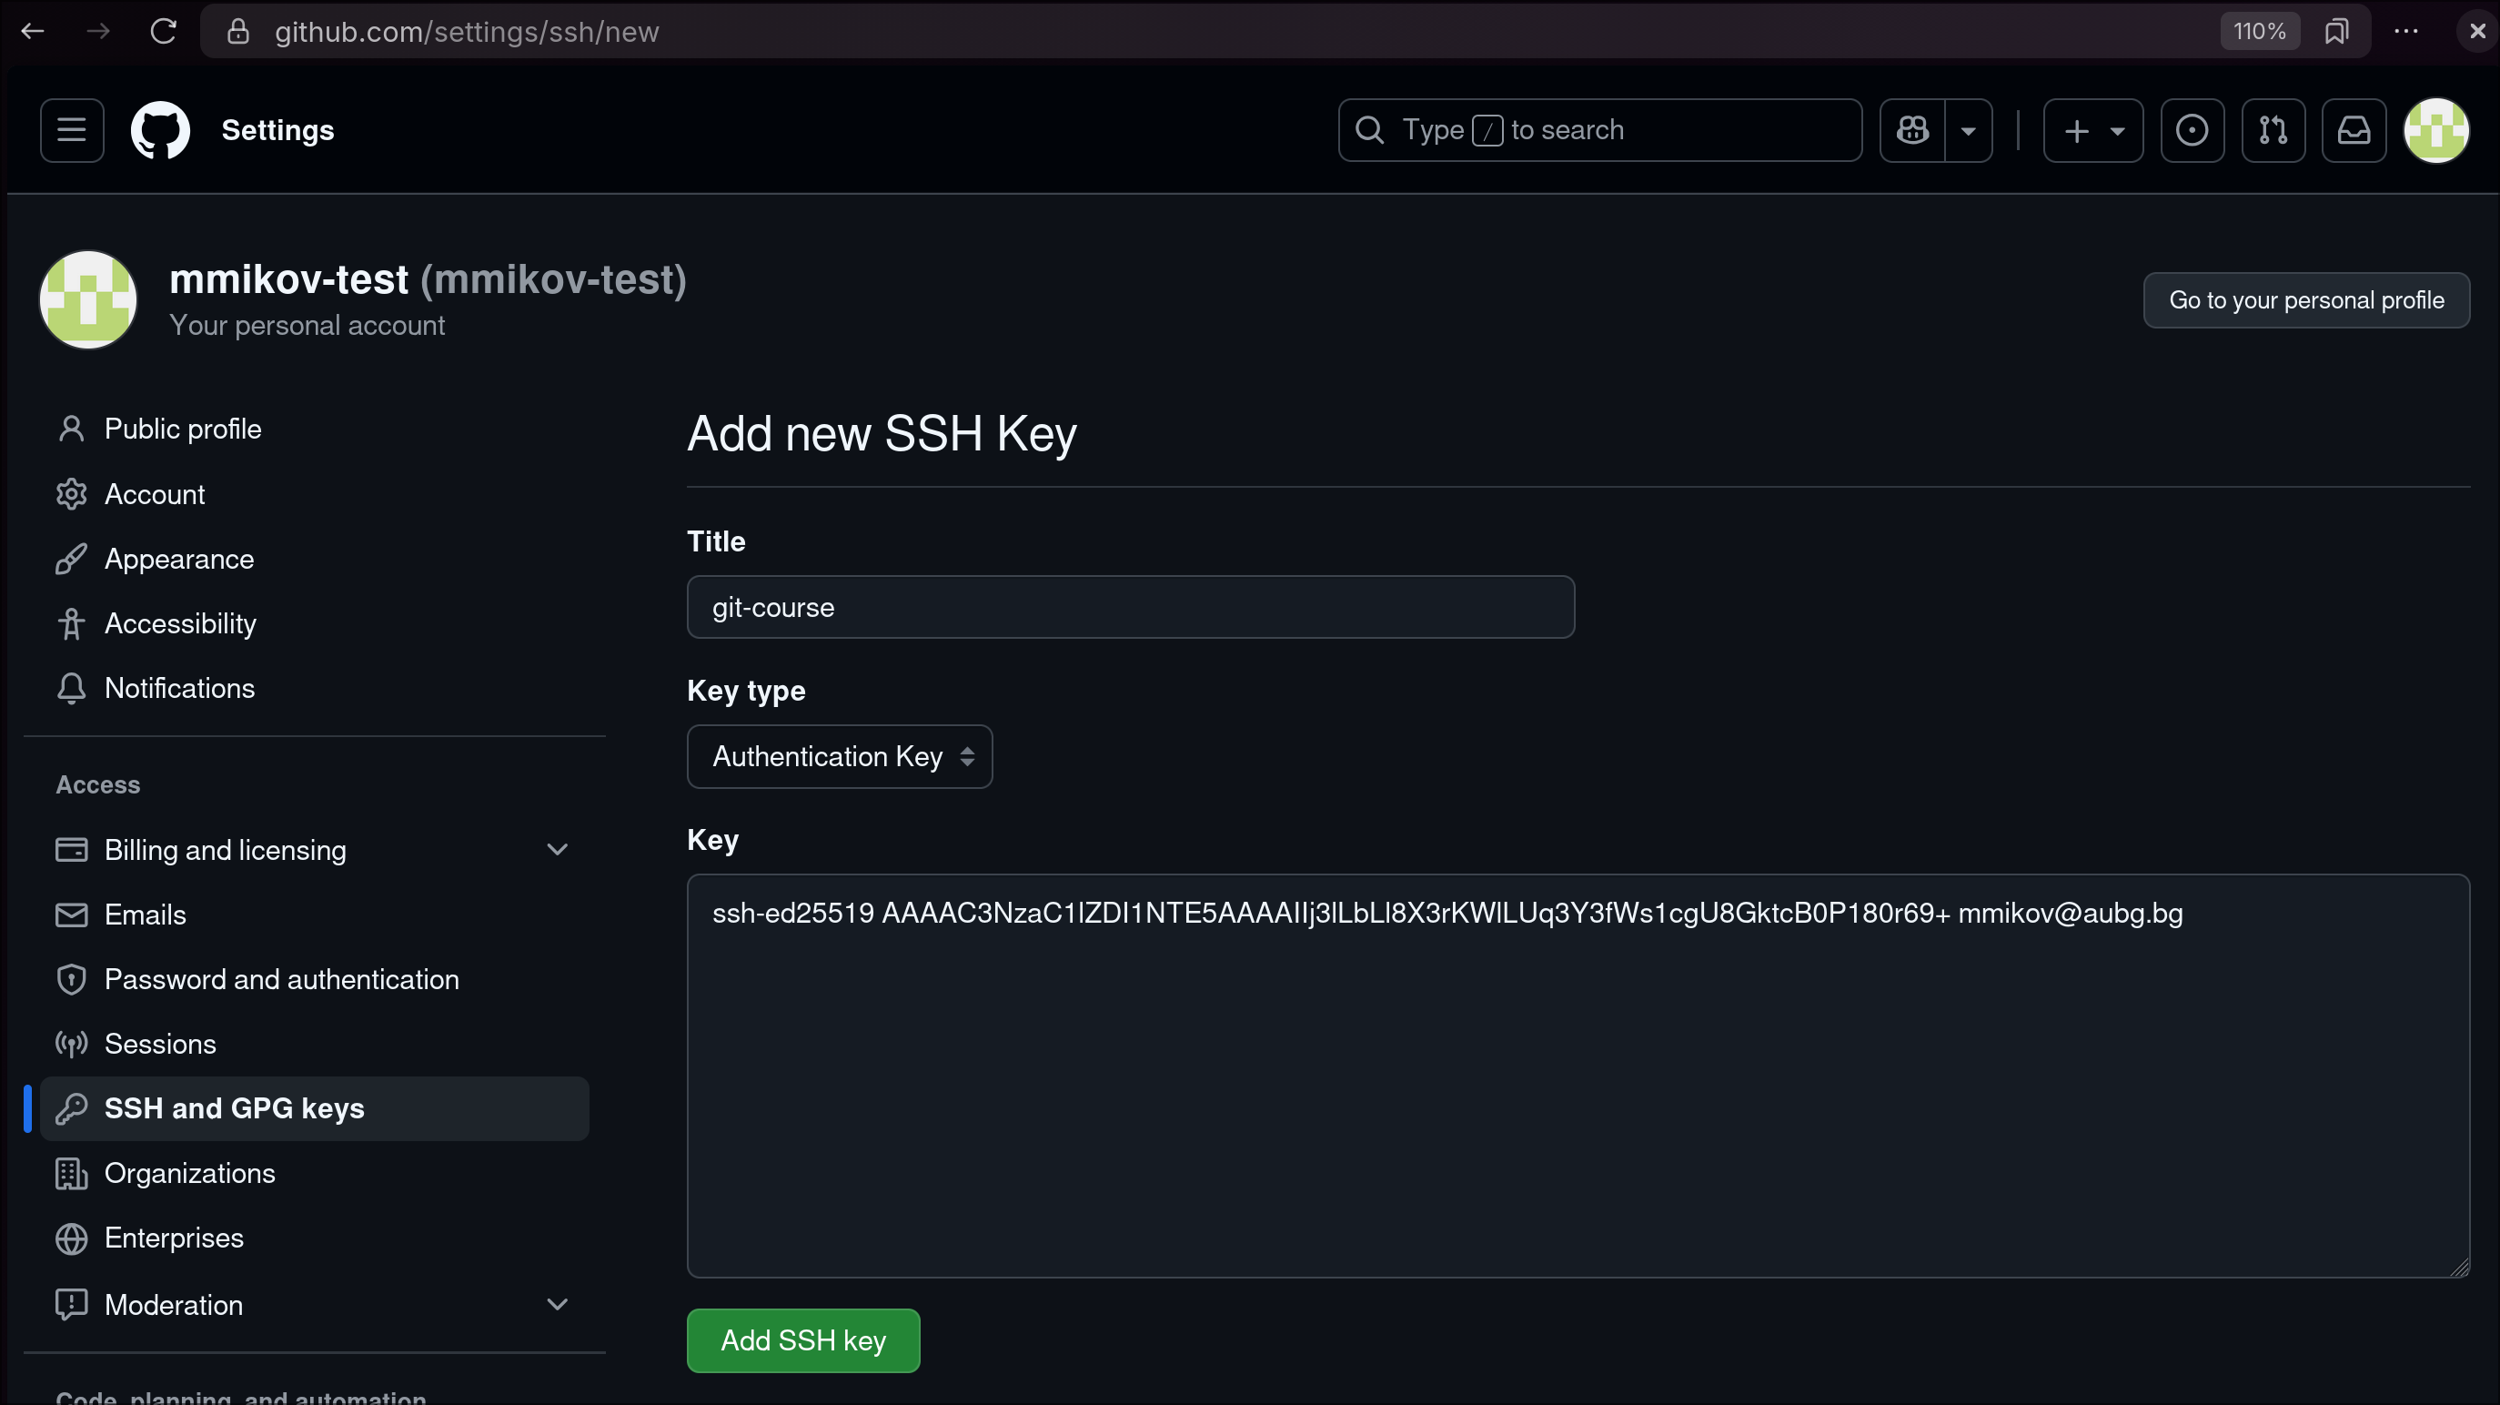Reload the page with browser refresh
The height and width of the screenshot is (1405, 2500).
pos(163,31)
